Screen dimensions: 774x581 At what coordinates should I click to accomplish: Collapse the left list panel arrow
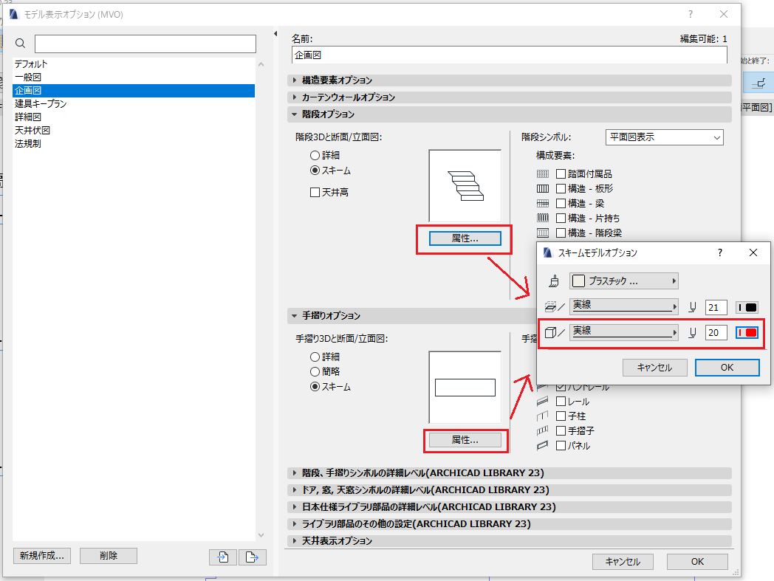point(275,33)
